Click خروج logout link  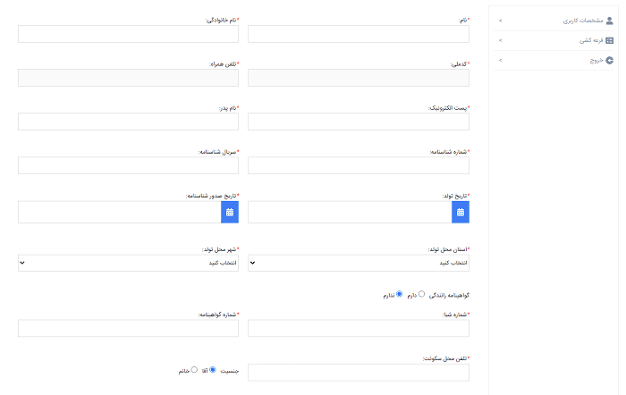596,61
